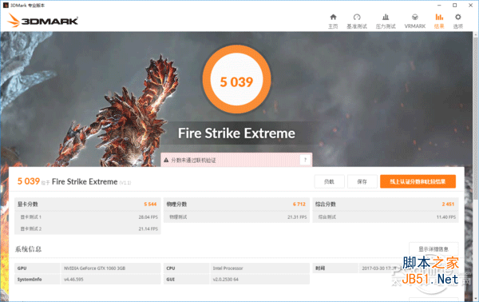Screen dimensions: 479x302
Task: Click the System Info (系统信息) heading
Action: (x=28, y=249)
